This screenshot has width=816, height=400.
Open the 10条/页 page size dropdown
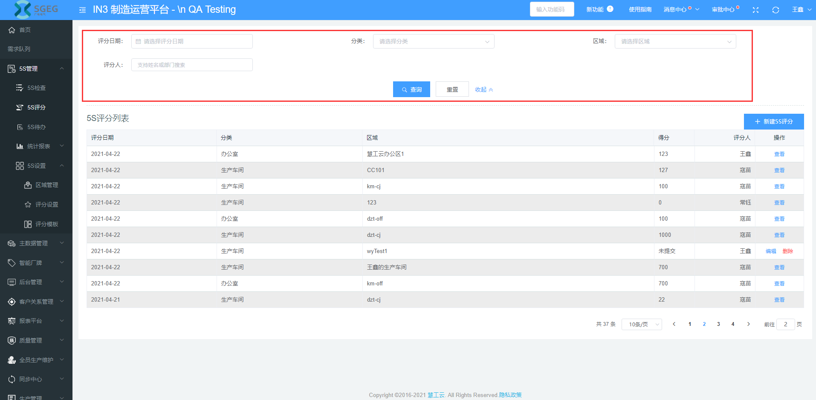click(642, 325)
